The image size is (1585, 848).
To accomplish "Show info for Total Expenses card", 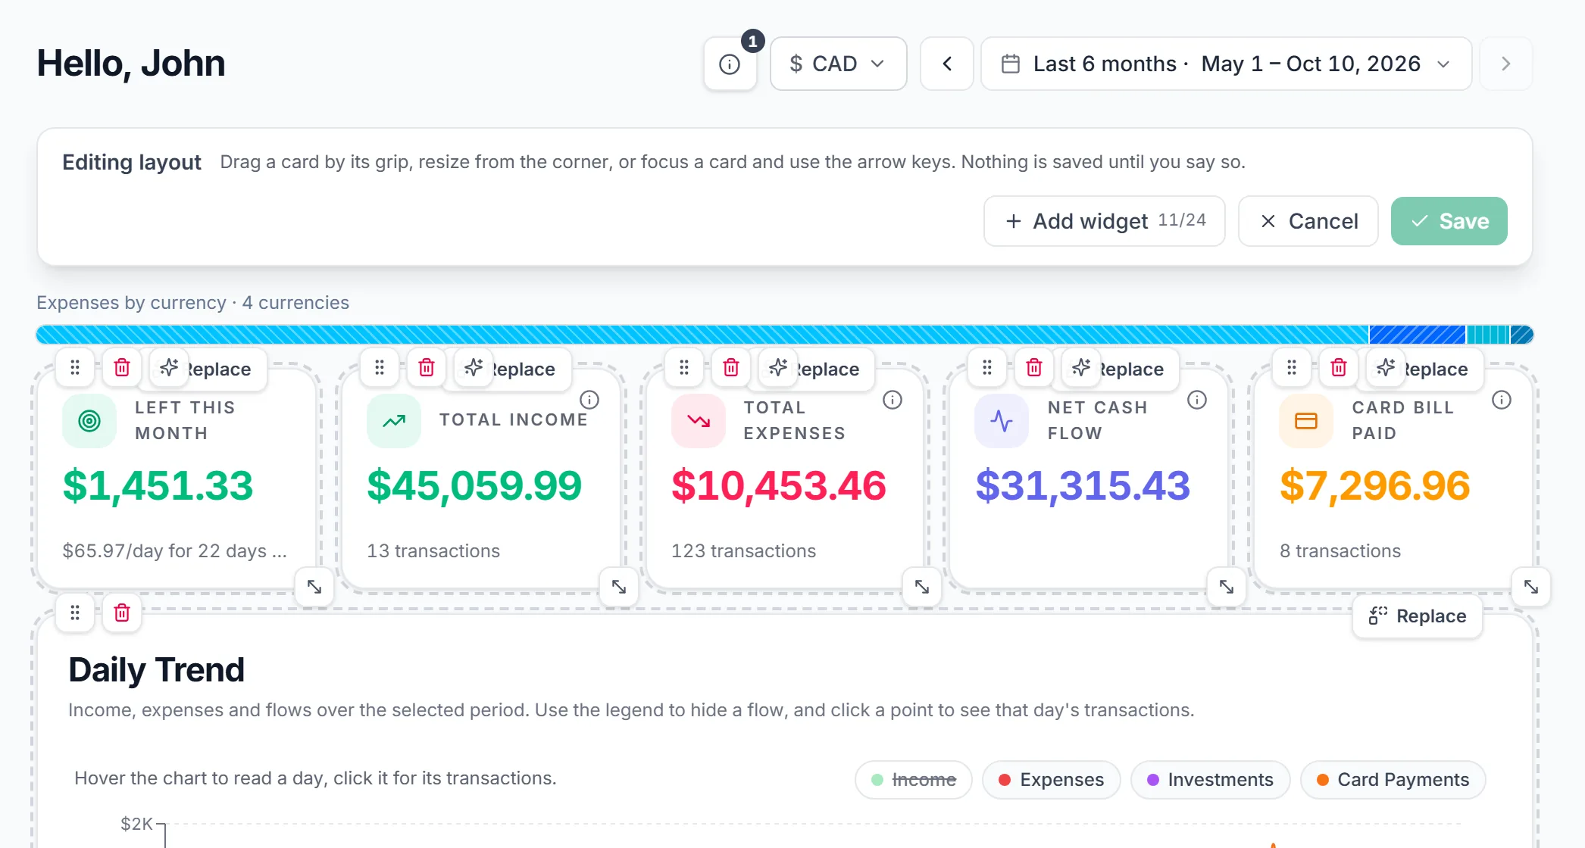I will [893, 400].
